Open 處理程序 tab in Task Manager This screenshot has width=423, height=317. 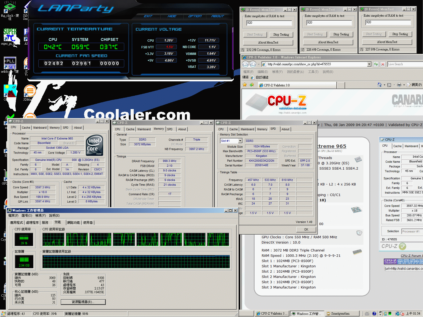[x=33, y=222]
